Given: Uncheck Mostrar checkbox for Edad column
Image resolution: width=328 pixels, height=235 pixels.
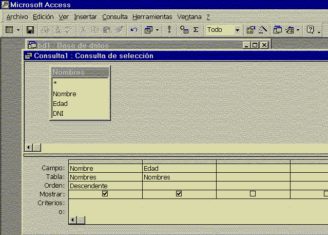Looking at the screenshot, I should (179, 194).
